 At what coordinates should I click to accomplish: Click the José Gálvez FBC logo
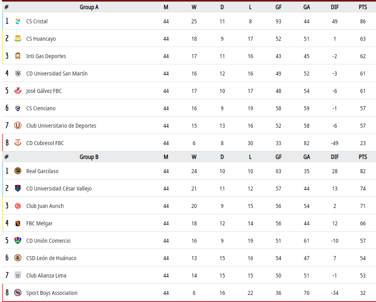(18, 91)
